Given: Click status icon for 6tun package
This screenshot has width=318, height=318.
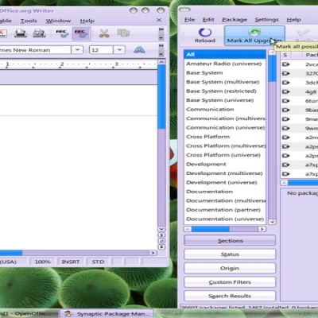Looking at the screenshot, I should (x=285, y=101).
